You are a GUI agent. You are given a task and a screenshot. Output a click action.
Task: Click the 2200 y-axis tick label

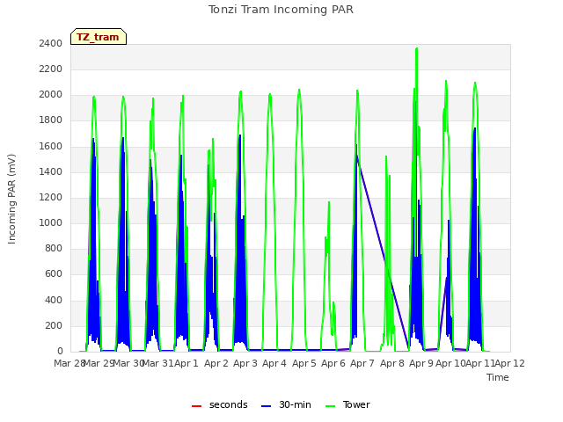(x=51, y=69)
